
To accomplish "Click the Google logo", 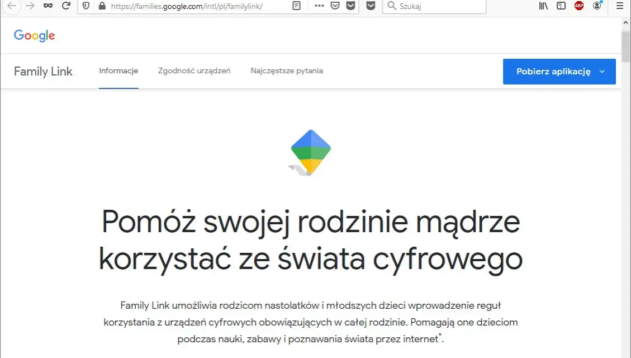I will click(x=34, y=35).
